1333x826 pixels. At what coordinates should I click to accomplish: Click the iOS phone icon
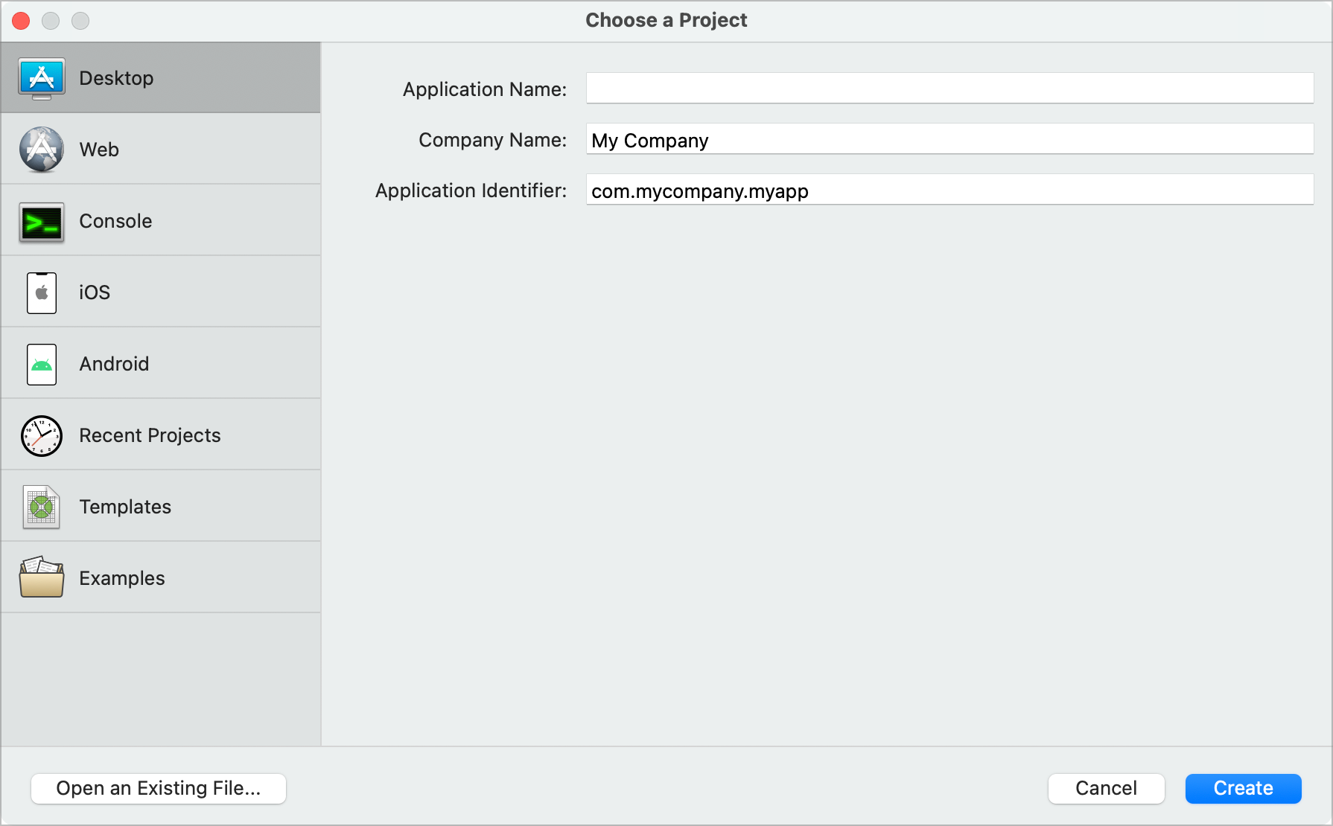pyautogui.click(x=42, y=292)
